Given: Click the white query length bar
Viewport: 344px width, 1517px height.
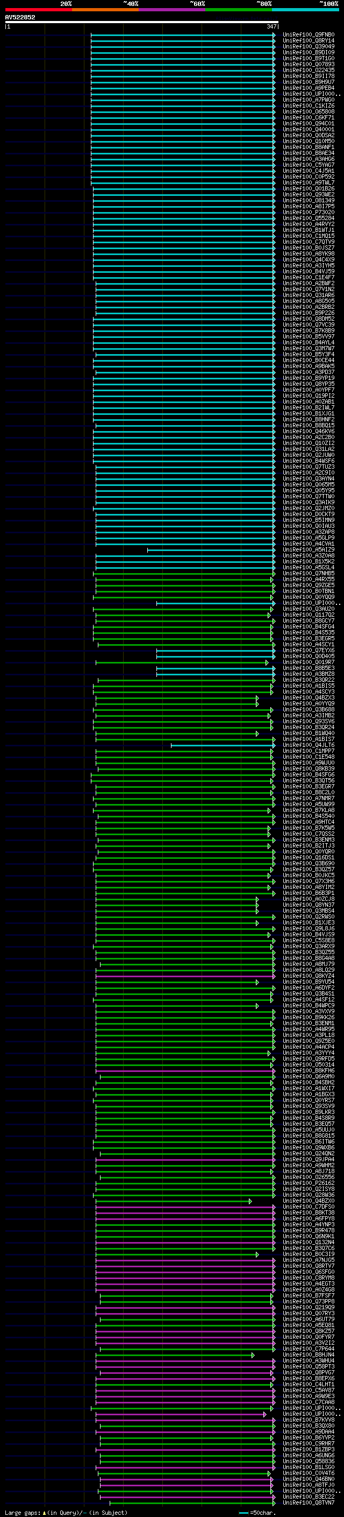Looking at the screenshot, I should [142, 23].
